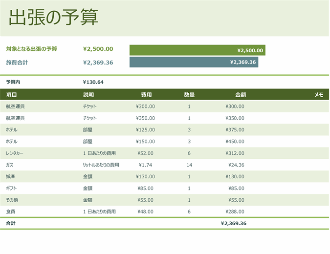Viewport: 330px width, 254px height.
Task: Click the 項目 column header
Action: [x=11, y=95]
